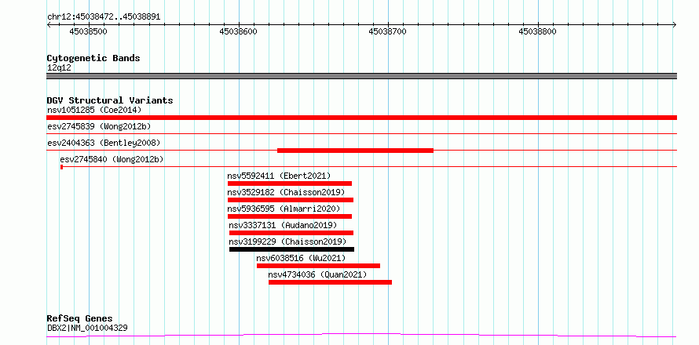Select the red bar under nsv5592411

coord(290,183)
